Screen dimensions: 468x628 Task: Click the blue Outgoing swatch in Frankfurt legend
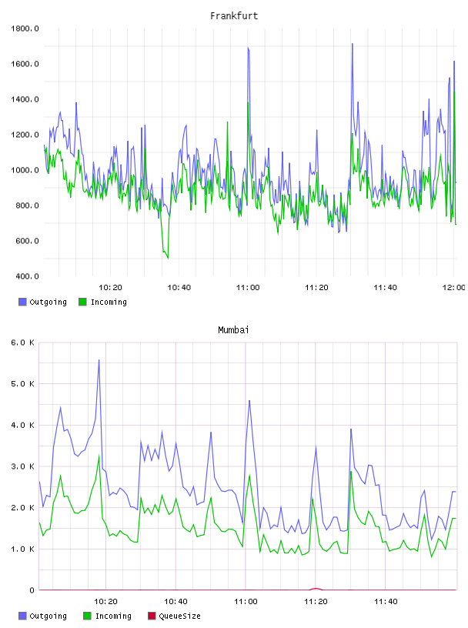tap(22, 302)
